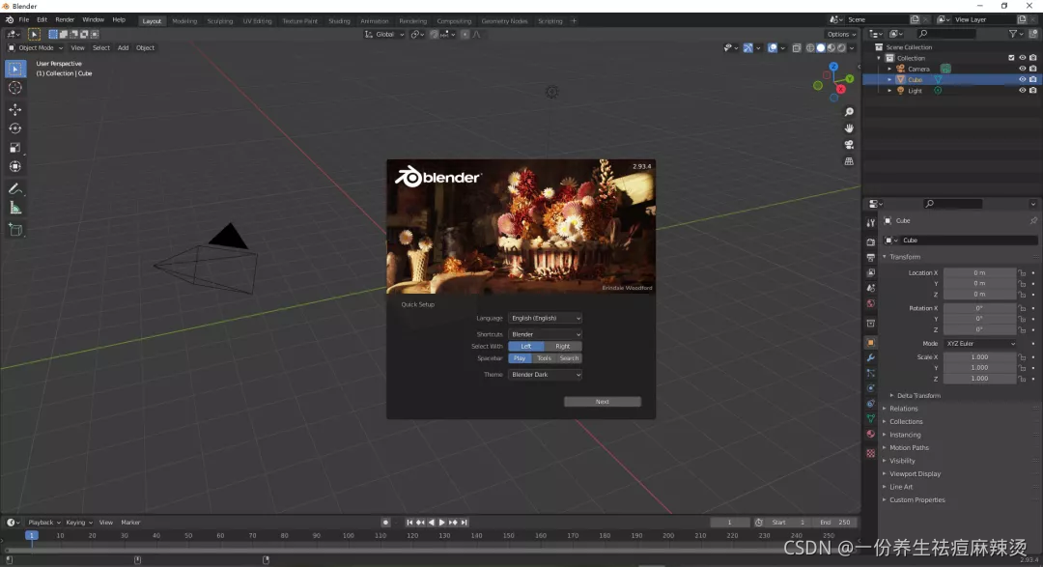
Task: Switch orthographic perspective grid icon
Action: coord(849,161)
